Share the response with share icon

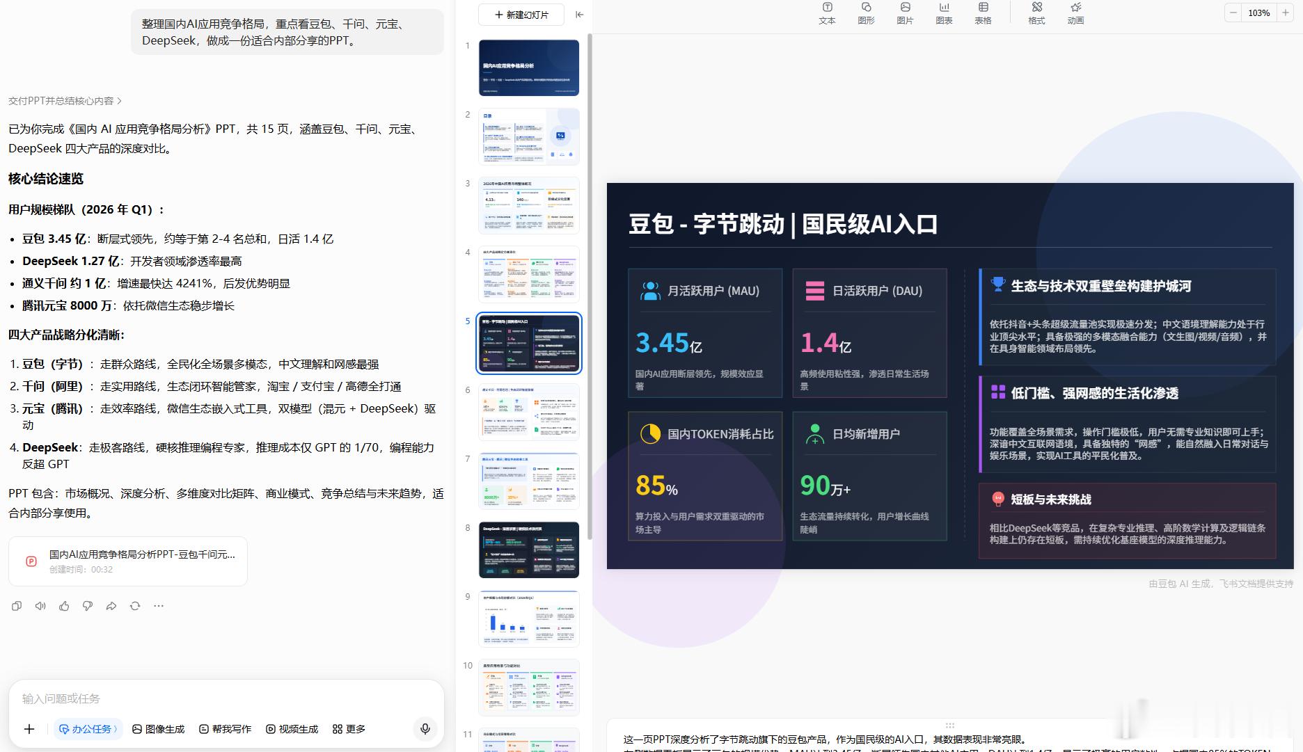point(111,606)
